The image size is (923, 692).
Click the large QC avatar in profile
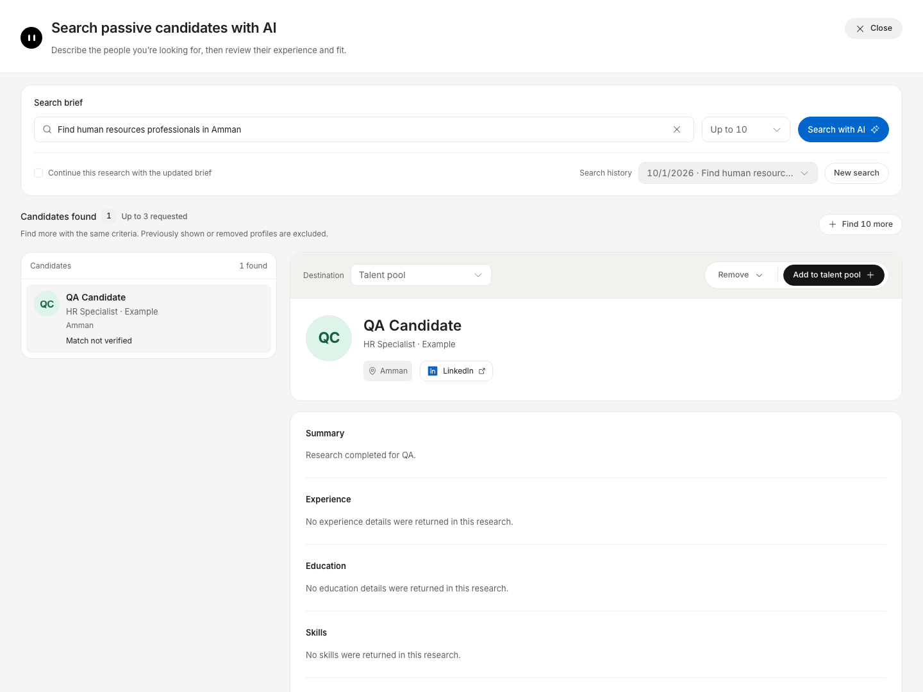click(x=329, y=338)
